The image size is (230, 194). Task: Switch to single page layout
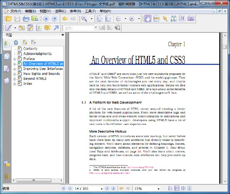coord(170,188)
